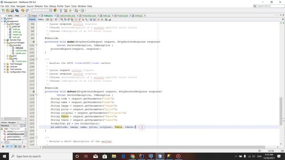Click the Cortana circle taskbar icon
The width and height of the screenshot is (285, 160).
pos(77,156)
